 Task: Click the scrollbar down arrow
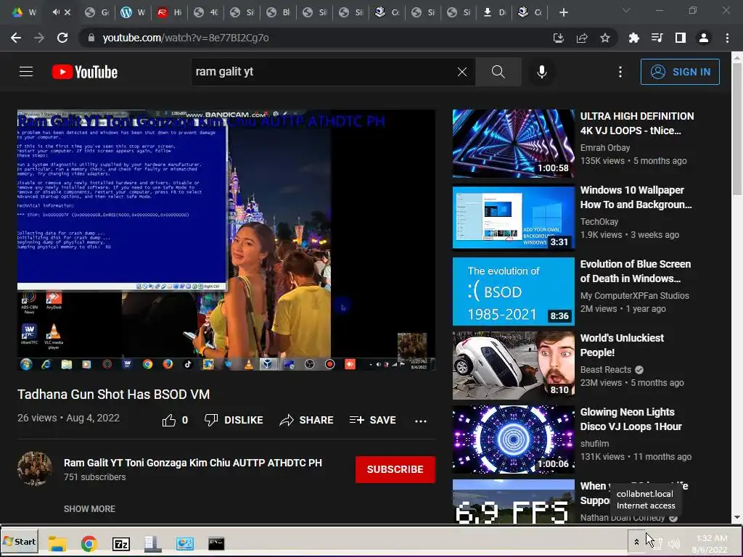pos(737,518)
